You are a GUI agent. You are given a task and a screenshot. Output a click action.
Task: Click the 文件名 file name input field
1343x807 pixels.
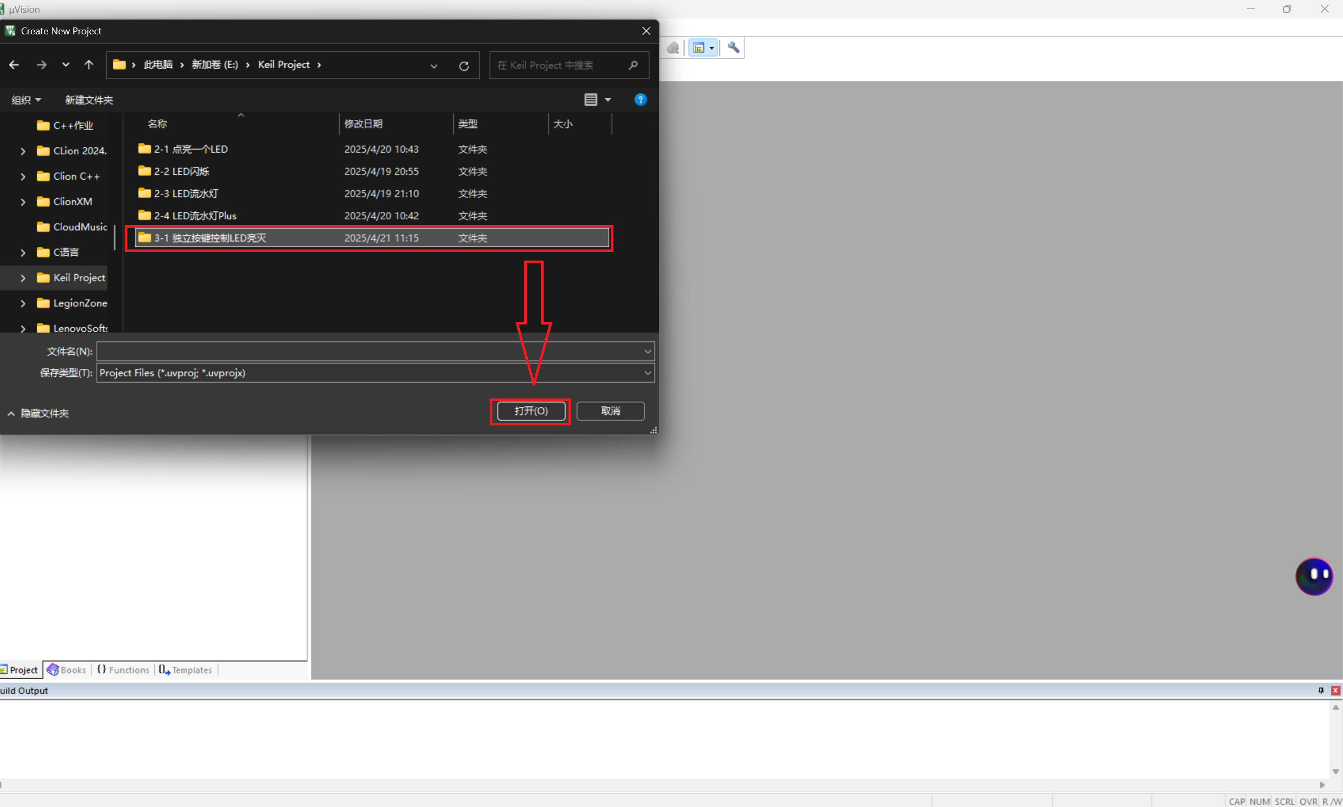(x=370, y=351)
